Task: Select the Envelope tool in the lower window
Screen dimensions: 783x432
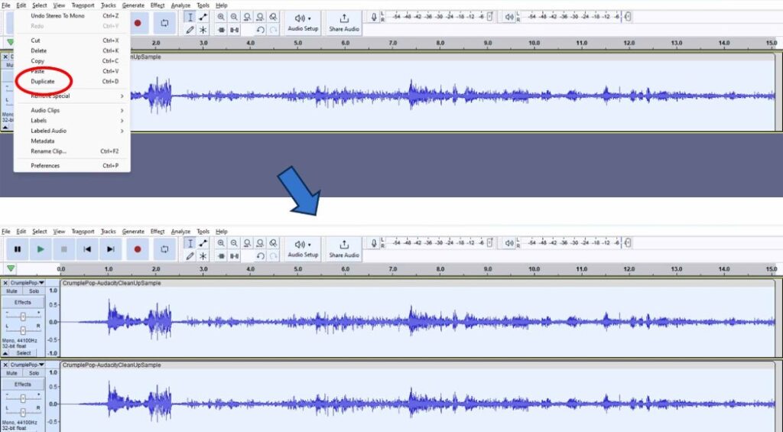Action: tap(203, 242)
